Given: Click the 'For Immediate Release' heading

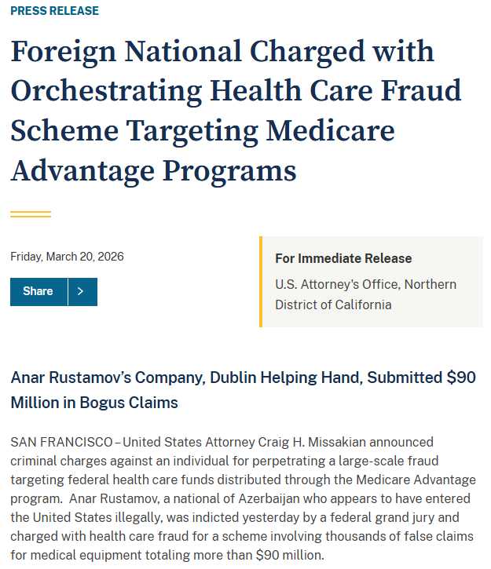Looking at the screenshot, I should click(343, 258).
